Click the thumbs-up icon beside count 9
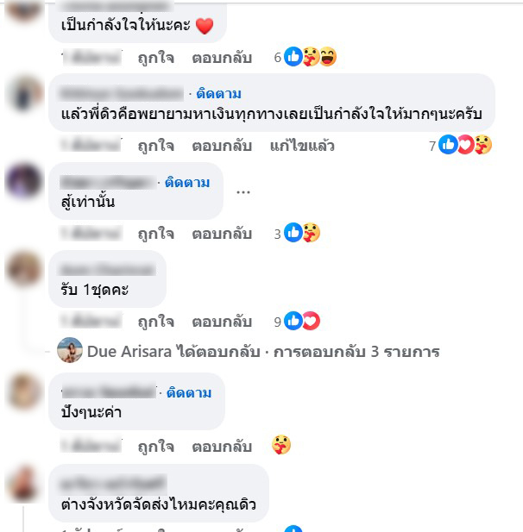Viewport: 523px width, 532px height. [293, 321]
